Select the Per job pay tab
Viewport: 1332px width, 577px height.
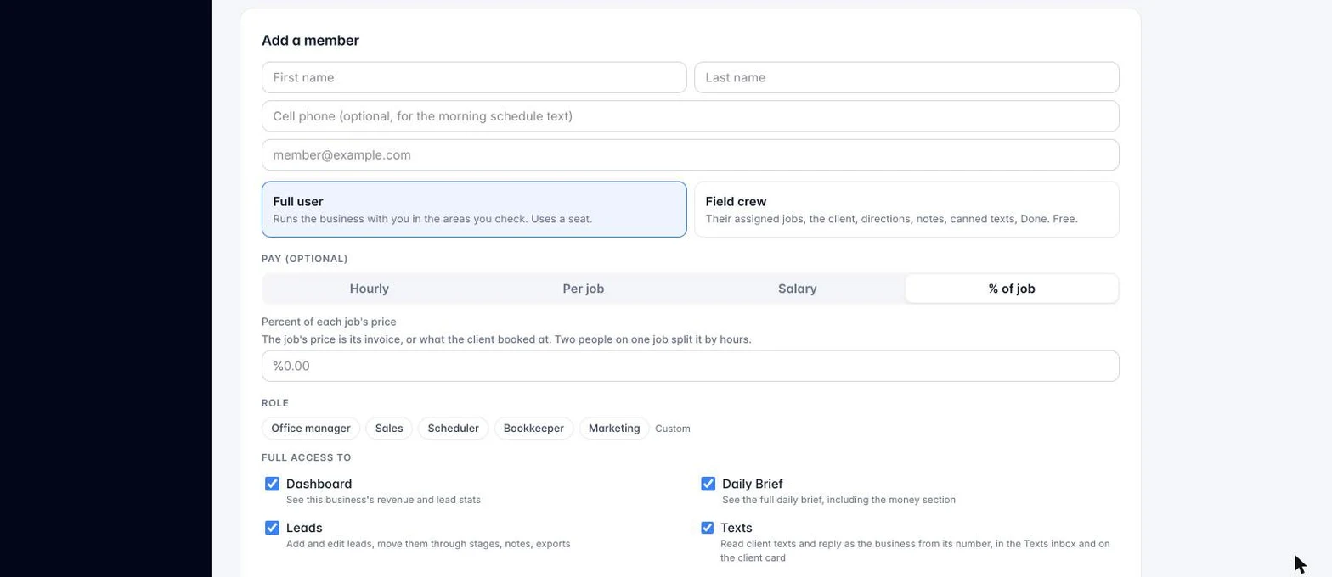coord(584,288)
